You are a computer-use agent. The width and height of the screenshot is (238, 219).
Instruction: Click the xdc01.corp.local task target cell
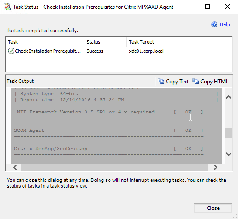(146, 51)
